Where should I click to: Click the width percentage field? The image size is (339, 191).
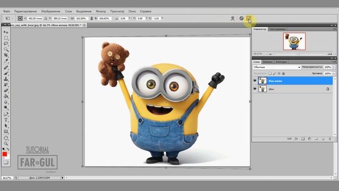pos(81,19)
